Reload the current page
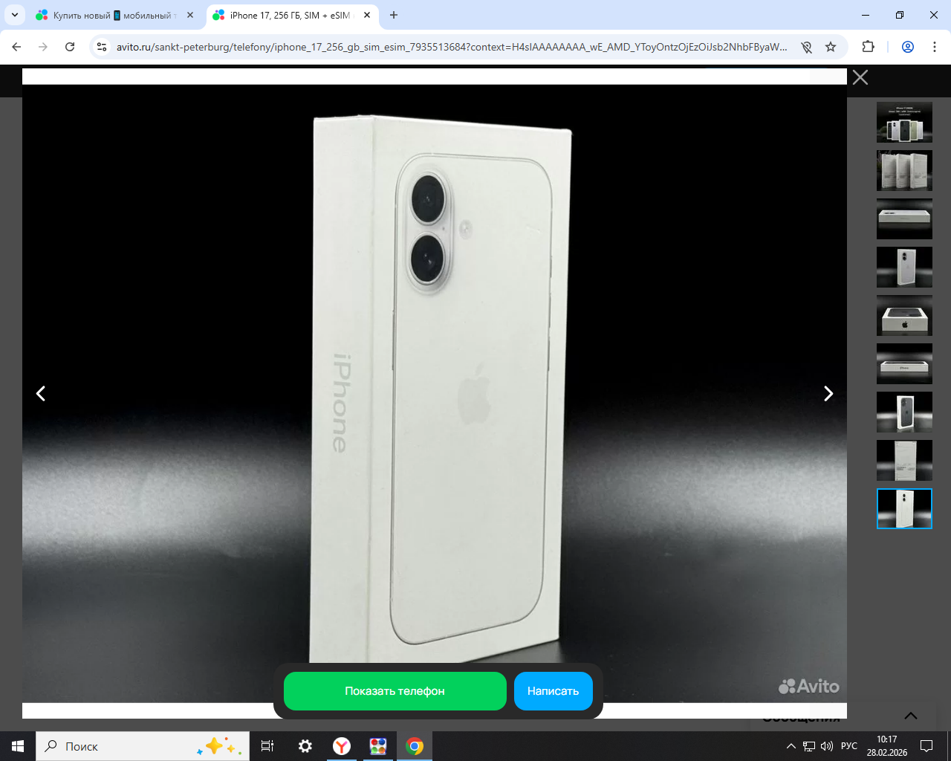Image resolution: width=951 pixels, height=761 pixels. 70,47
